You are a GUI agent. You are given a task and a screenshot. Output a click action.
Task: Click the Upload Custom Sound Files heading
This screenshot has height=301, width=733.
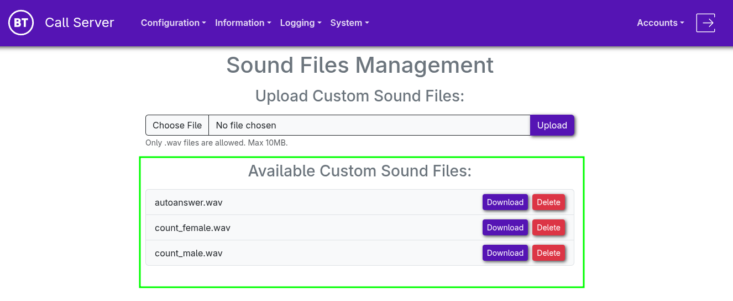click(x=360, y=96)
